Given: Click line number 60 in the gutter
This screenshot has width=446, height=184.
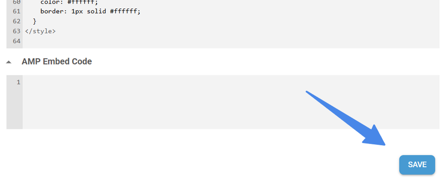Looking at the screenshot, I should tap(17, 2).
